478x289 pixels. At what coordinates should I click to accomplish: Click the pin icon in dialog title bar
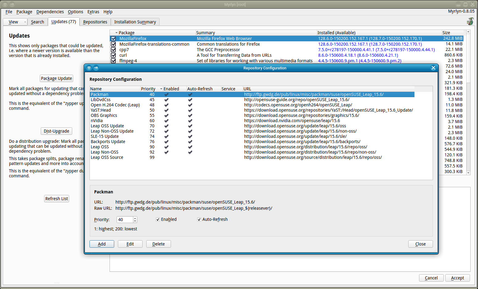(x=96, y=68)
